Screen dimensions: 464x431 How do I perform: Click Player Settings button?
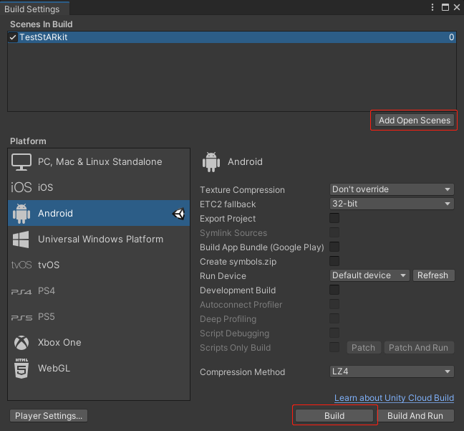coord(49,416)
